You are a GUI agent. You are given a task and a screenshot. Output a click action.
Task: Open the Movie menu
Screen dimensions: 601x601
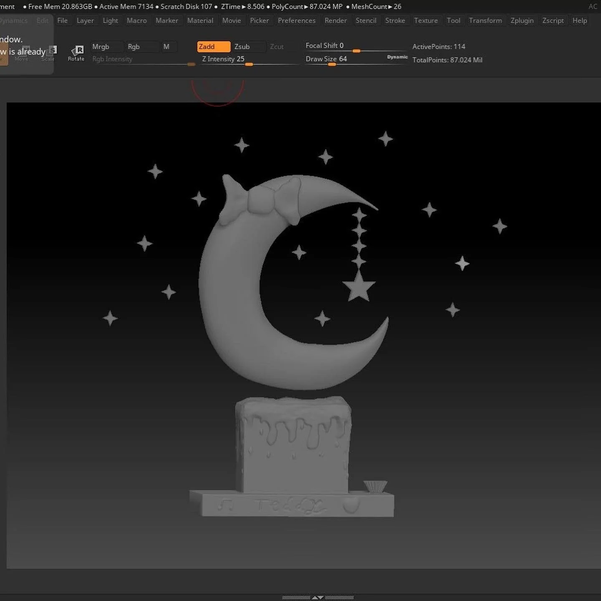point(232,20)
